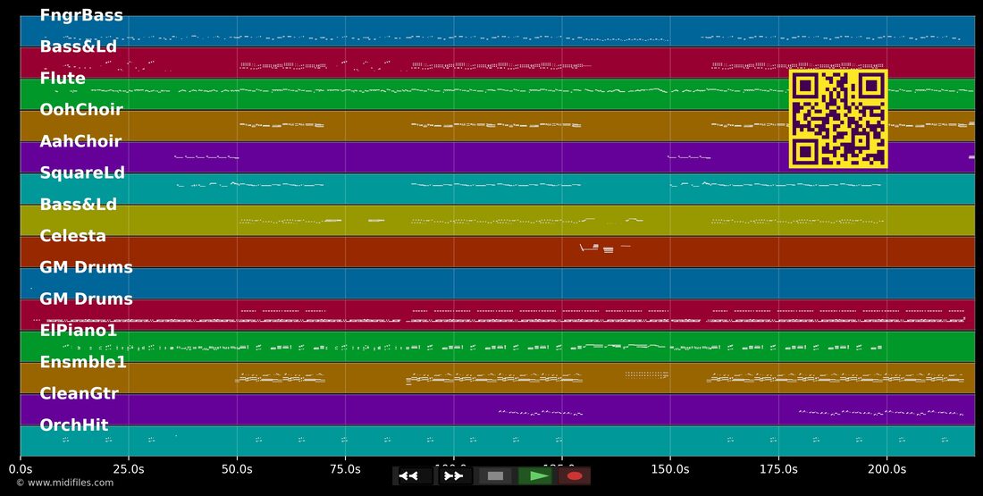Screen dimensions: 983x496
Task: Select the Celesta track label
Action: [72, 236]
